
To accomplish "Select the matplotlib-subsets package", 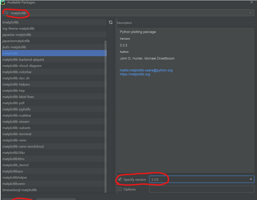I will click(54, 128).
